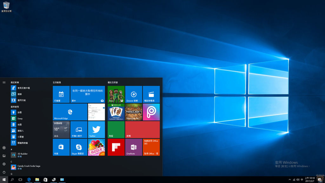
Task: Launch the OneNote tile
Action: coord(134,147)
